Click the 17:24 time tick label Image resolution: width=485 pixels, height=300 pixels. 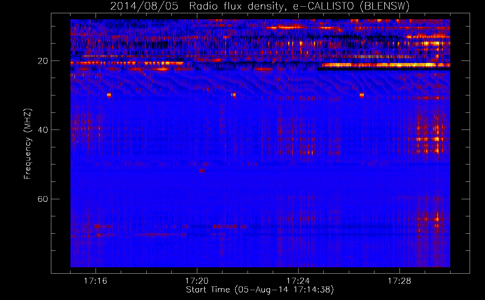click(298, 281)
